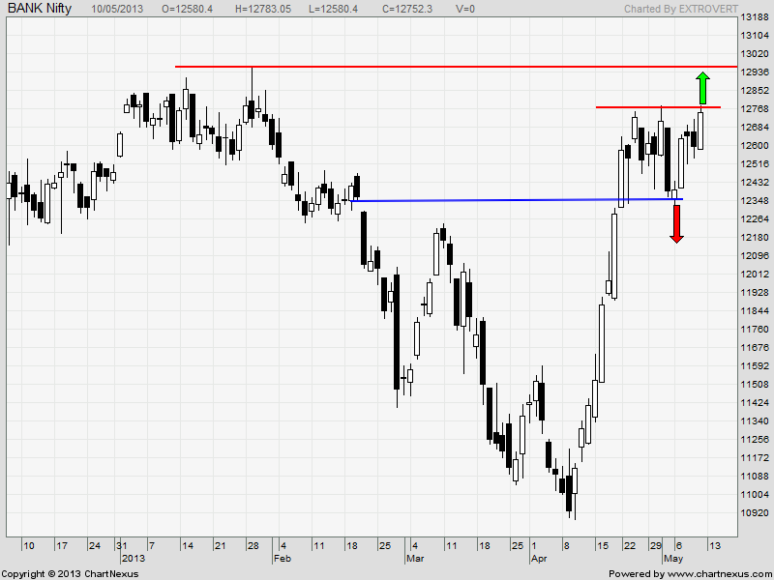Image resolution: width=774 pixels, height=580 pixels.
Task: Open the Powered by www.chartnexus.com link
Action: click(689, 573)
